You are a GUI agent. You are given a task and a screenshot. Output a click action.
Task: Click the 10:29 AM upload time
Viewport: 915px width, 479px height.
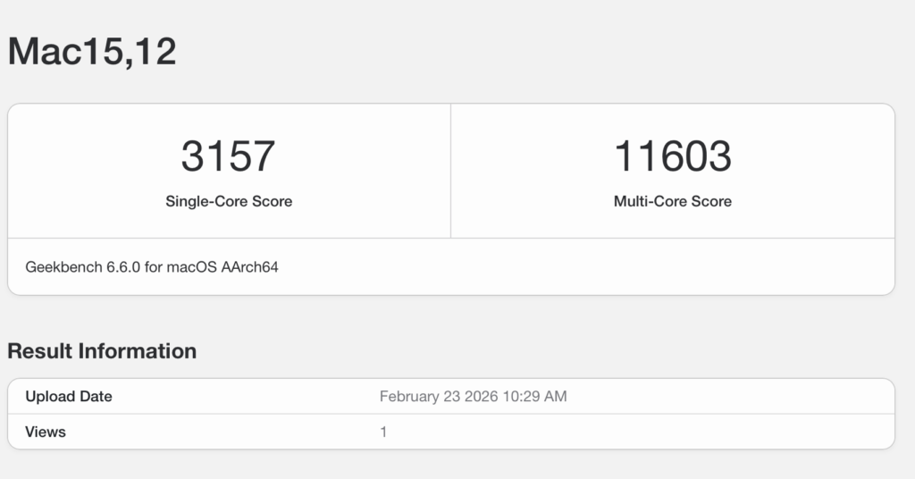pos(538,396)
